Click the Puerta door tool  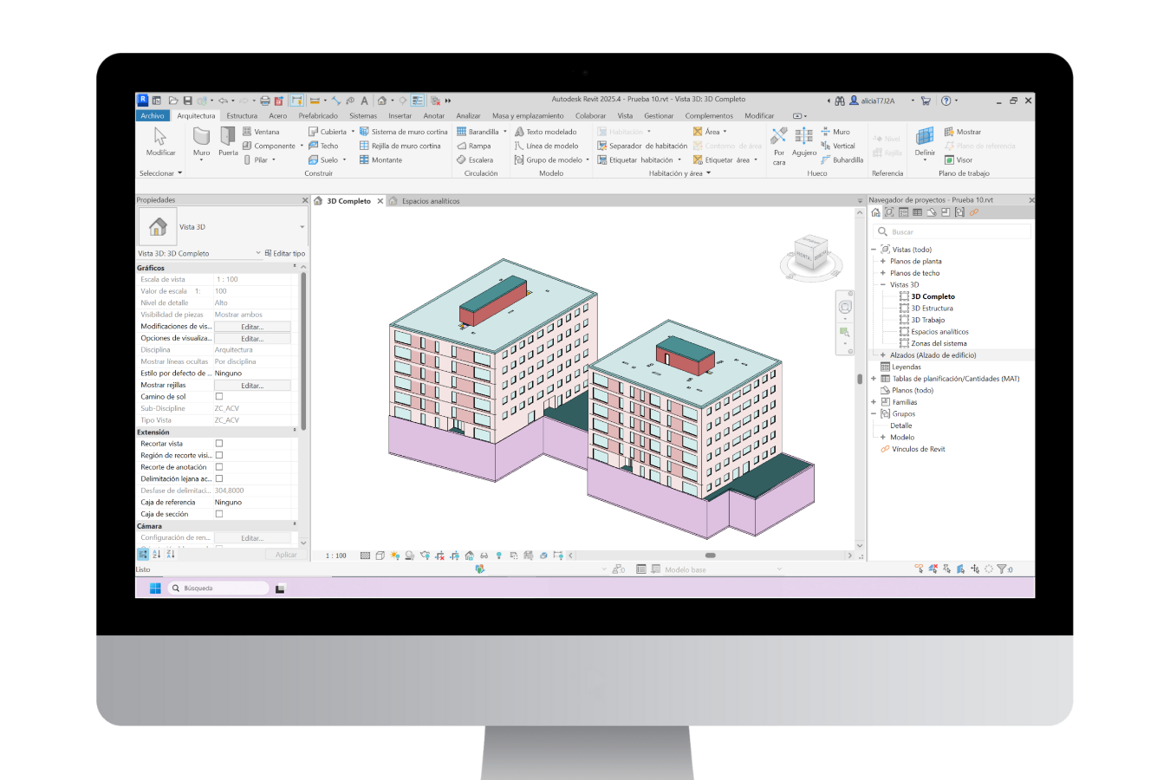[x=228, y=140]
